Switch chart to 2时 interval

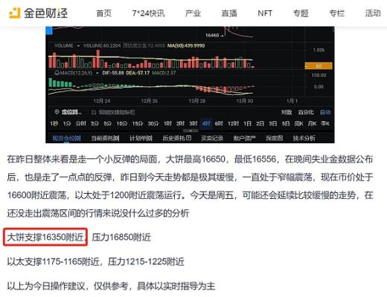click(x=180, y=123)
